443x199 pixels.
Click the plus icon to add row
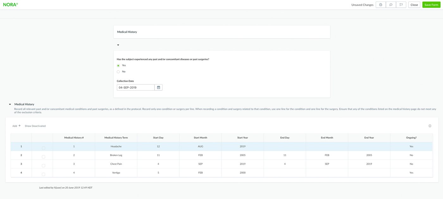pos(19,126)
